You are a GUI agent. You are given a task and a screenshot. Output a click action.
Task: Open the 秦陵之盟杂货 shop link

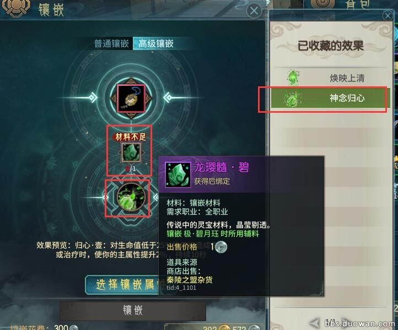(190, 279)
